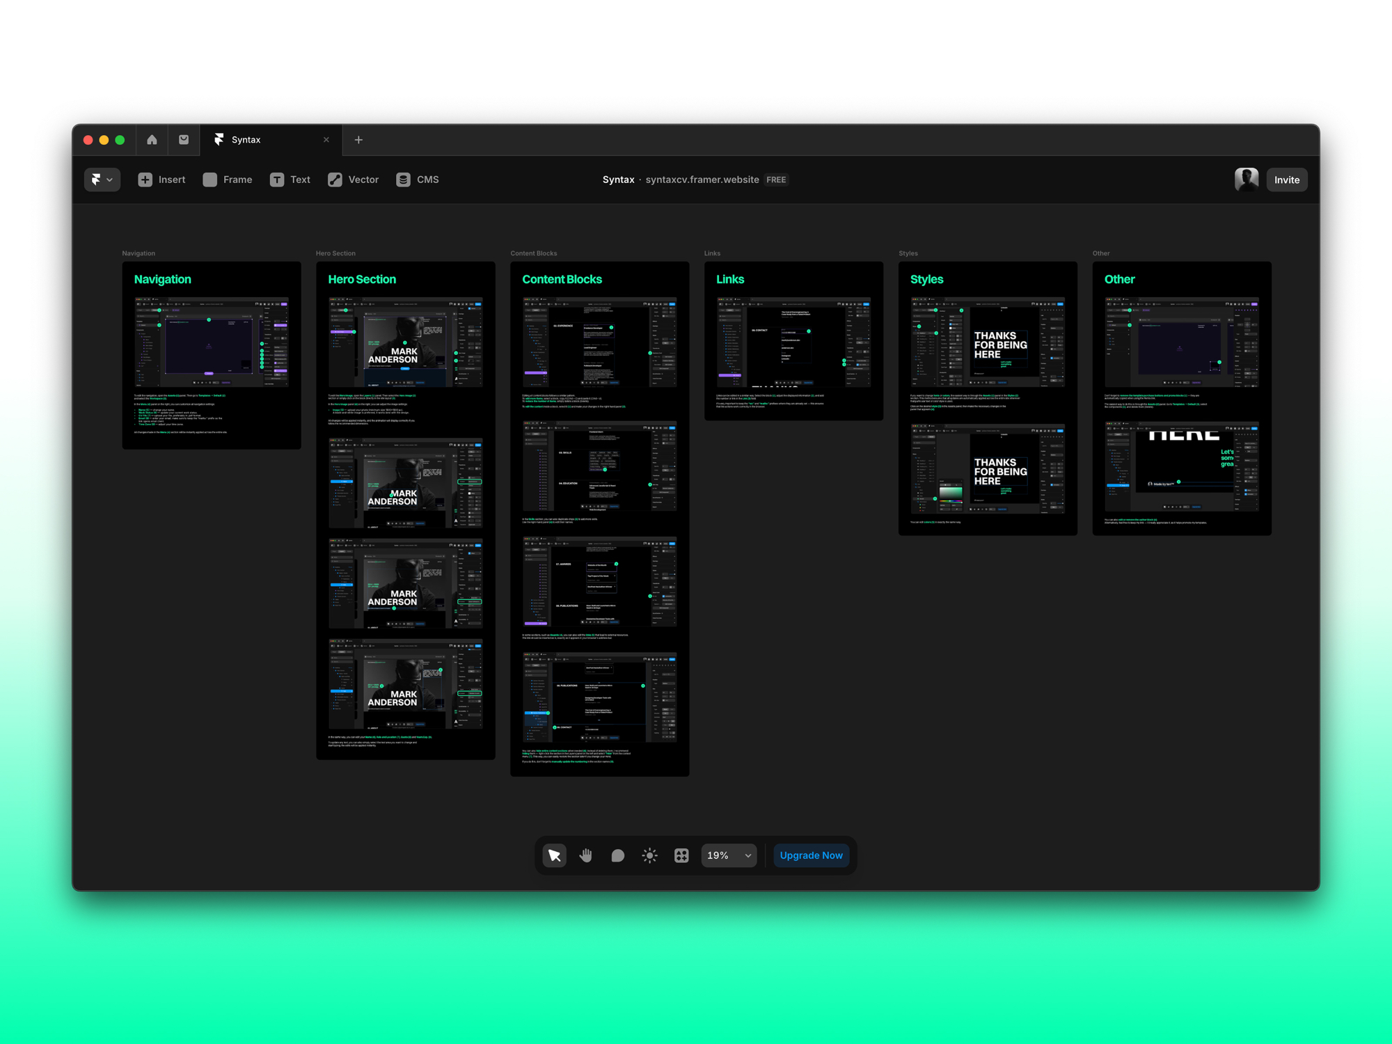Close the Syntax tab
Viewport: 1392px width, 1044px height.
click(326, 140)
